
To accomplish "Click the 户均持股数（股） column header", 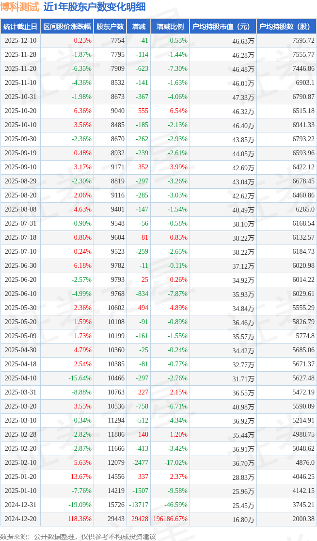I will coord(286,27).
